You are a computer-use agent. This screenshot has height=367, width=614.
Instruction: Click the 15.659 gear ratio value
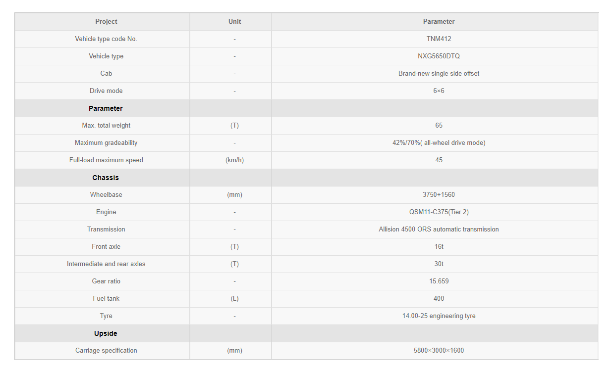click(439, 281)
